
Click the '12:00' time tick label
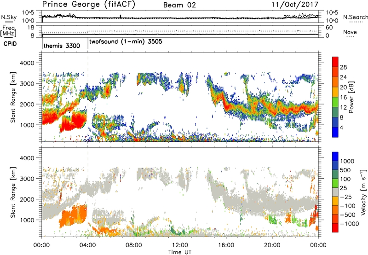tap(180, 245)
